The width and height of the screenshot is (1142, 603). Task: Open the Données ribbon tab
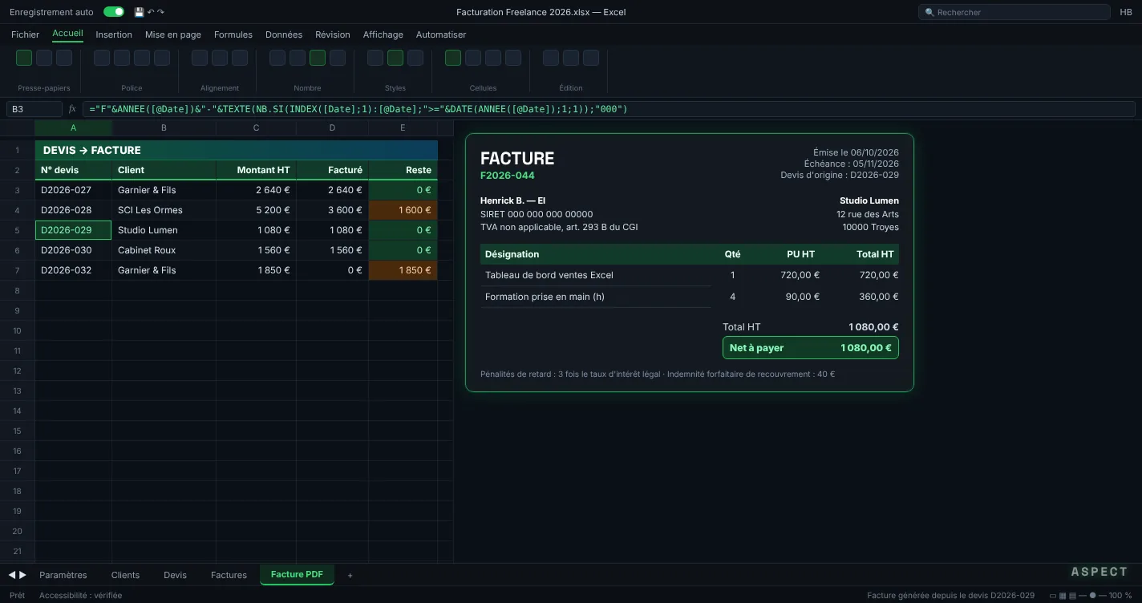(284, 34)
